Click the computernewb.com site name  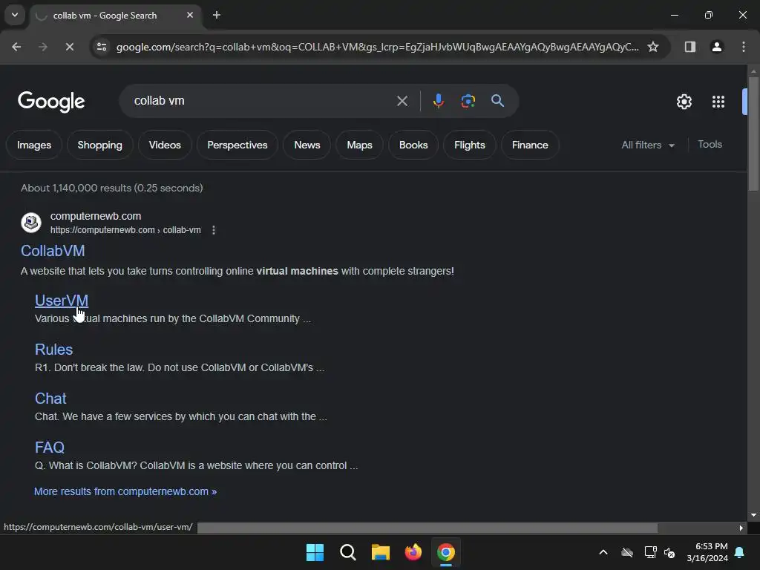tap(96, 216)
